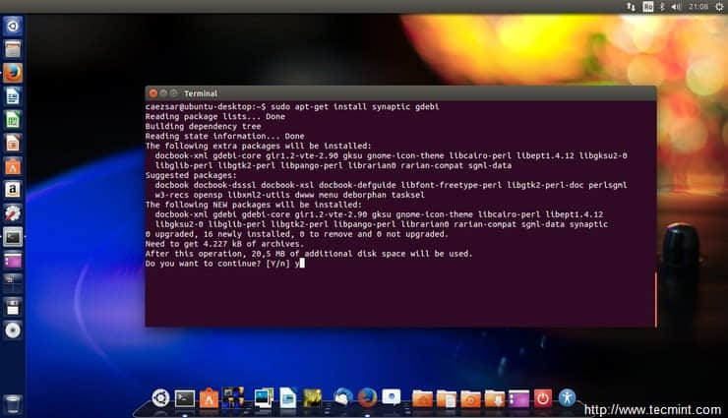Open Thunderbird from the bottom dock
Image resolution: width=728 pixels, height=418 pixels.
(342, 398)
